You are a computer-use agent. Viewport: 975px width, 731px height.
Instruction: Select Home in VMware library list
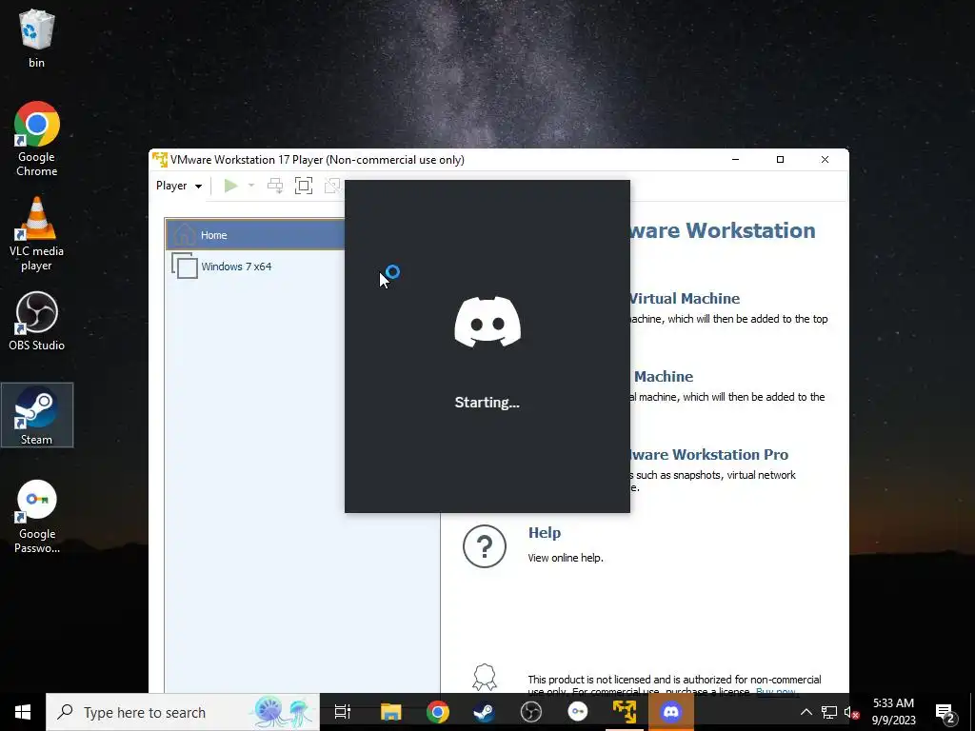[255, 235]
